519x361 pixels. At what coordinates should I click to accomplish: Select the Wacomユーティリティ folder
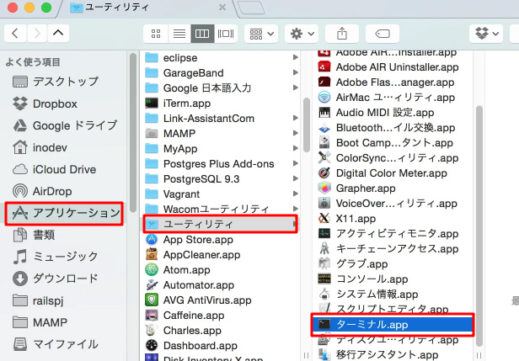tap(221, 209)
